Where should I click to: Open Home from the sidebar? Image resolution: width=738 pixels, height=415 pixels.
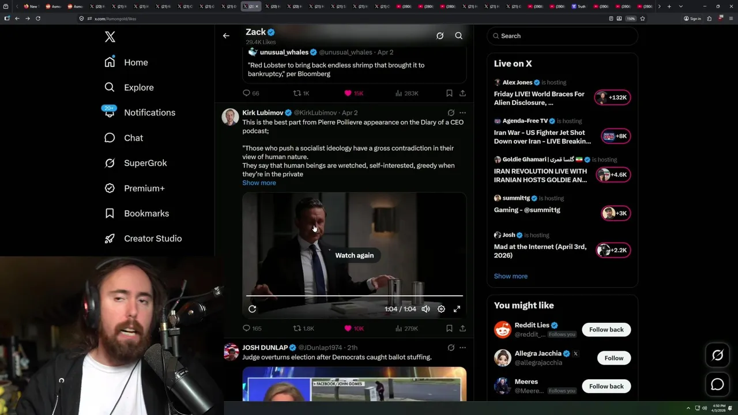[126, 62]
